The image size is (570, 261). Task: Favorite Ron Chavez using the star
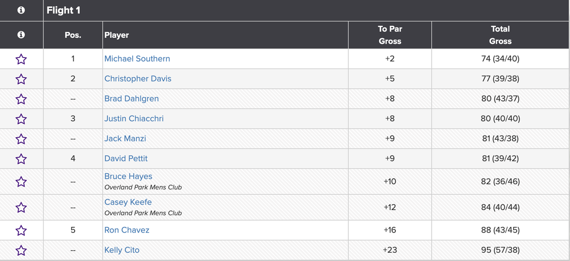click(21, 230)
